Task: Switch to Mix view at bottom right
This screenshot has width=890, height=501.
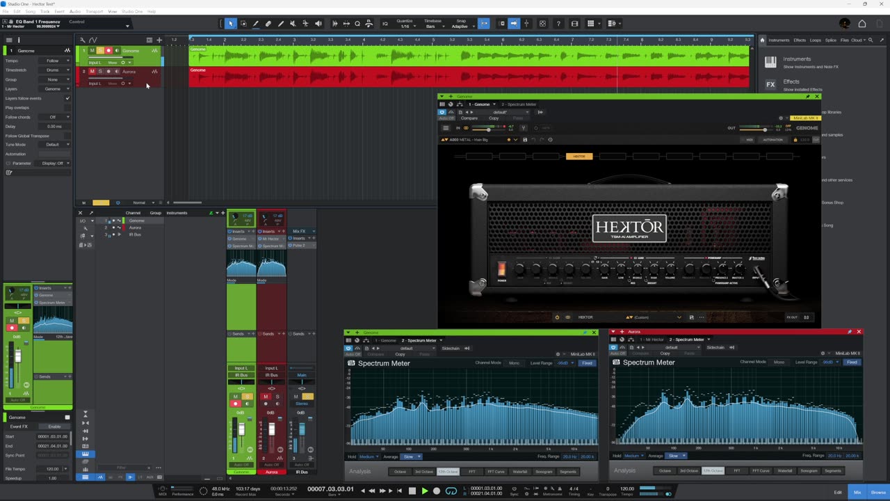Action: 857,492
